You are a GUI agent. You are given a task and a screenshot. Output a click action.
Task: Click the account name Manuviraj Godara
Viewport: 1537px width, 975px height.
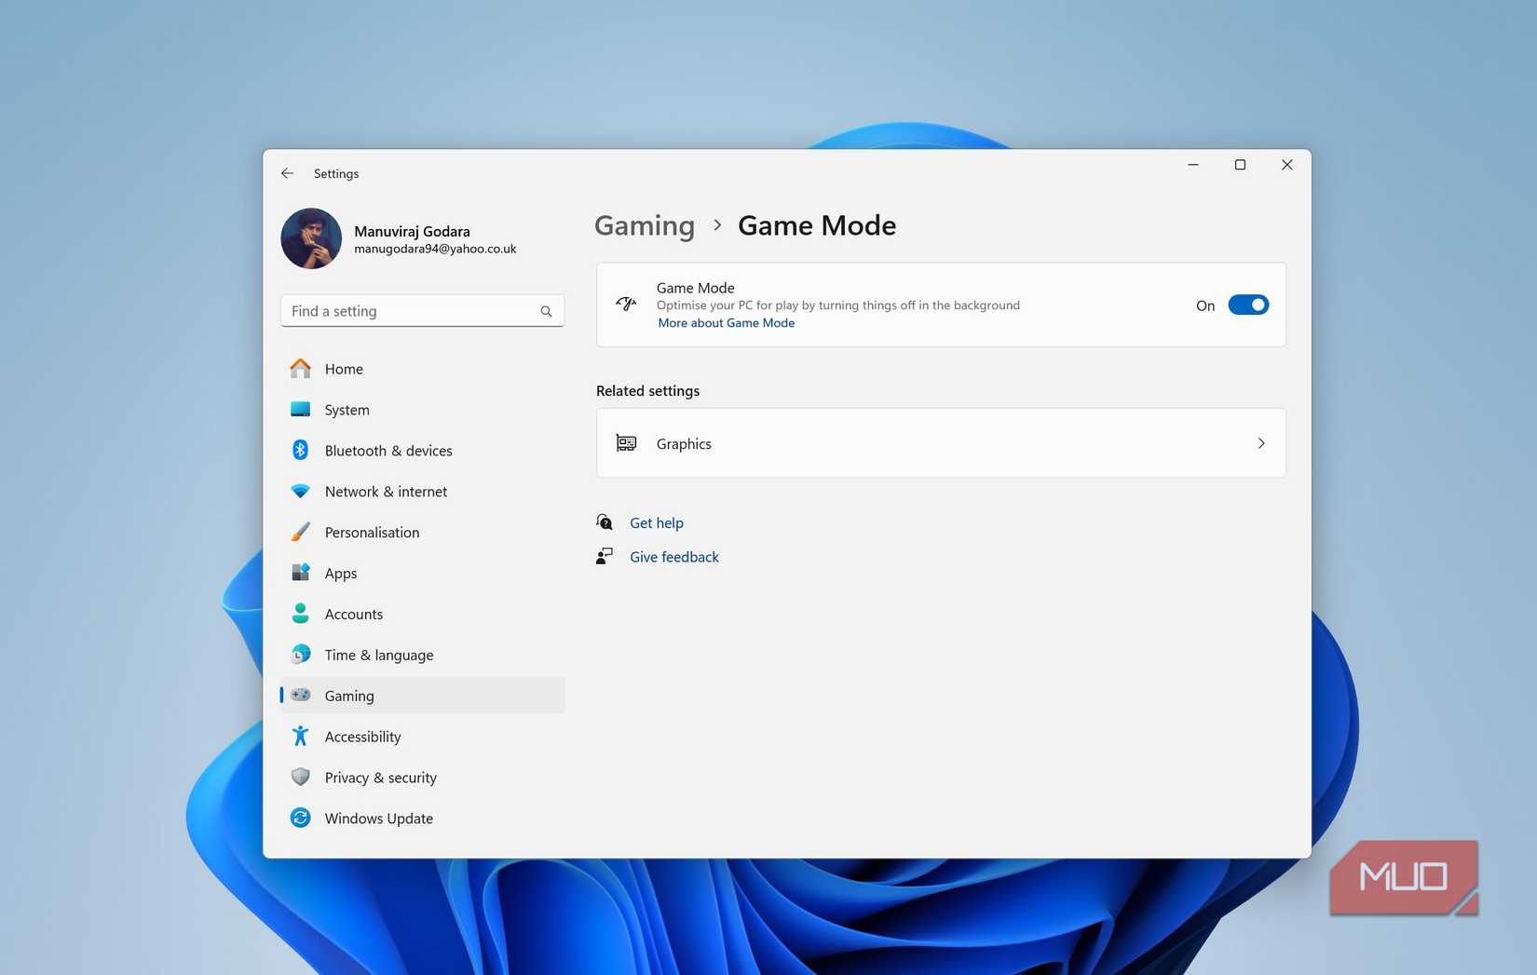click(412, 231)
